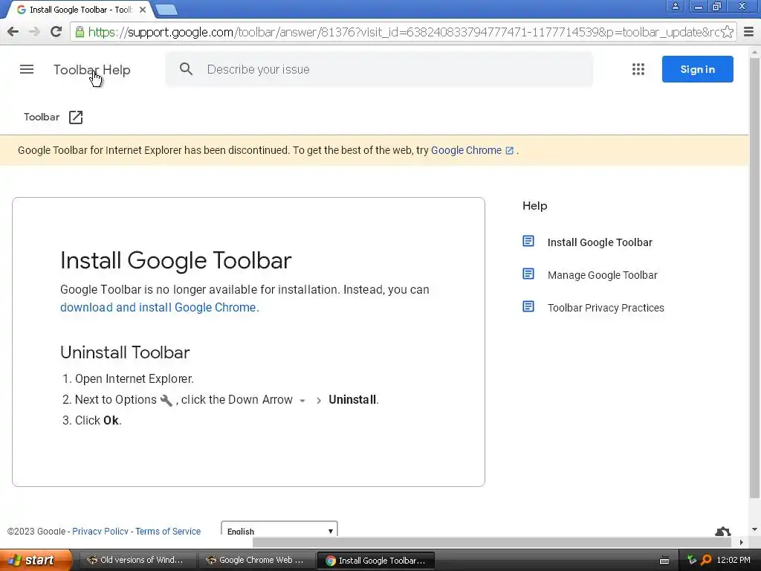
Task: Click the 'Open Internet Explorer.' step
Action: [134, 378]
